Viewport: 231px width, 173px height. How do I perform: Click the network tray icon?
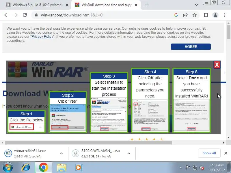tap(195, 168)
